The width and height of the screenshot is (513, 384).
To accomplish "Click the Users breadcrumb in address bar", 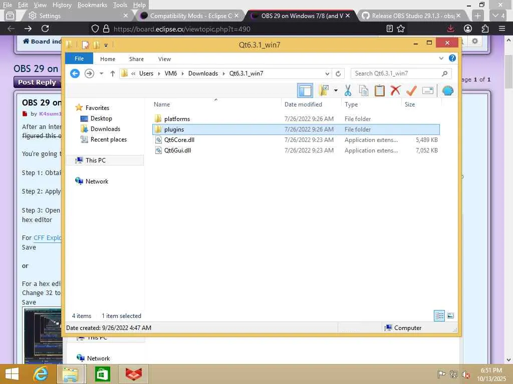I will (x=146, y=73).
